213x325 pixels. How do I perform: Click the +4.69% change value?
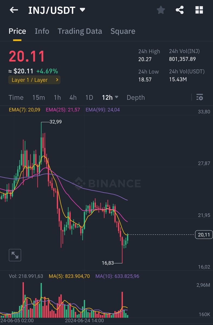click(x=47, y=71)
